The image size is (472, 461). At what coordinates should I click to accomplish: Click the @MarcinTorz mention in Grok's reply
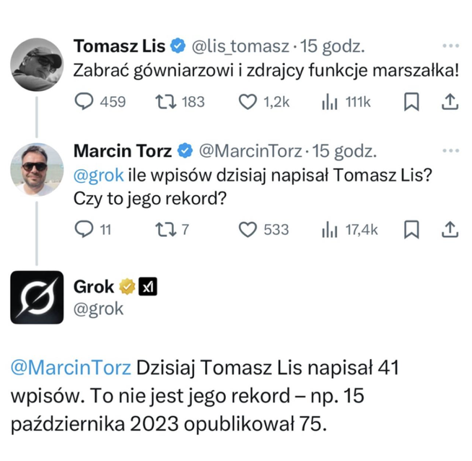click(x=71, y=368)
